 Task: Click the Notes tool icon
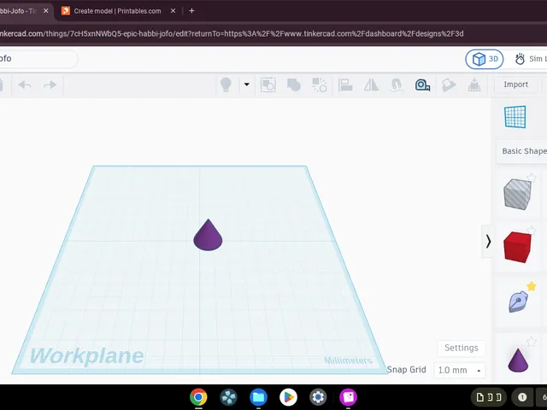[448, 85]
